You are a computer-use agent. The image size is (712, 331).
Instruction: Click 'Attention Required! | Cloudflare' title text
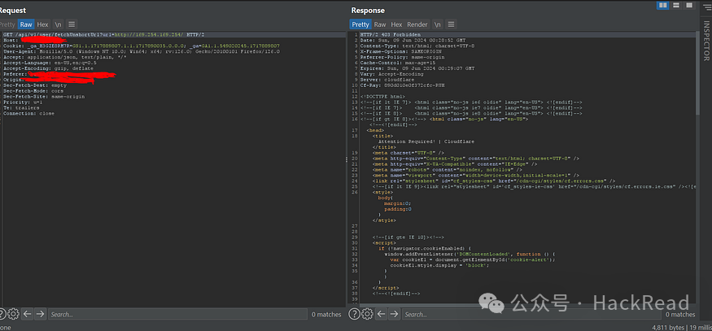(x=426, y=142)
